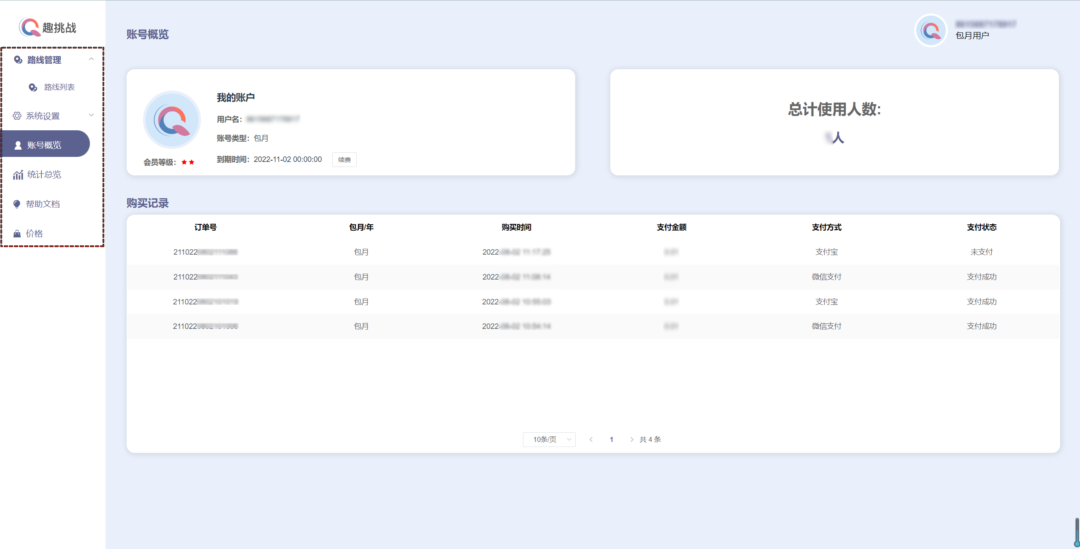The image size is (1080, 549).
Task: Click the user avatar in top right
Action: coord(931,30)
